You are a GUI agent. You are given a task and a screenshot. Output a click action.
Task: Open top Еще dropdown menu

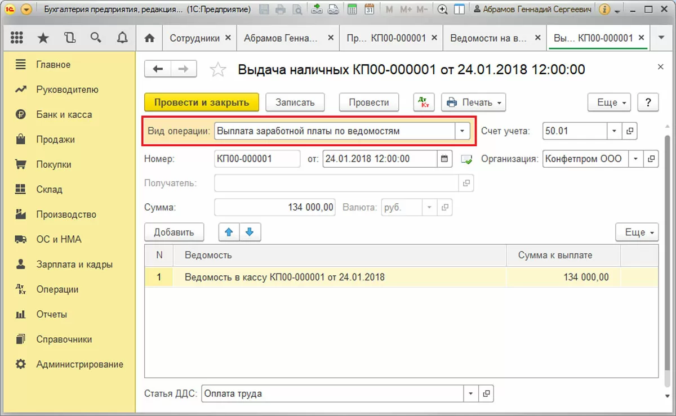click(610, 102)
